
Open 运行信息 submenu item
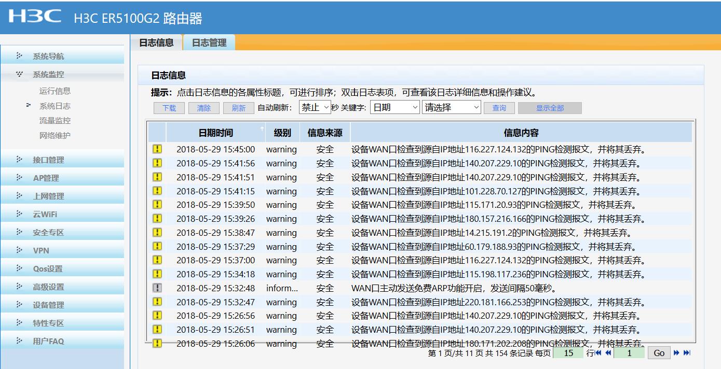(55, 91)
